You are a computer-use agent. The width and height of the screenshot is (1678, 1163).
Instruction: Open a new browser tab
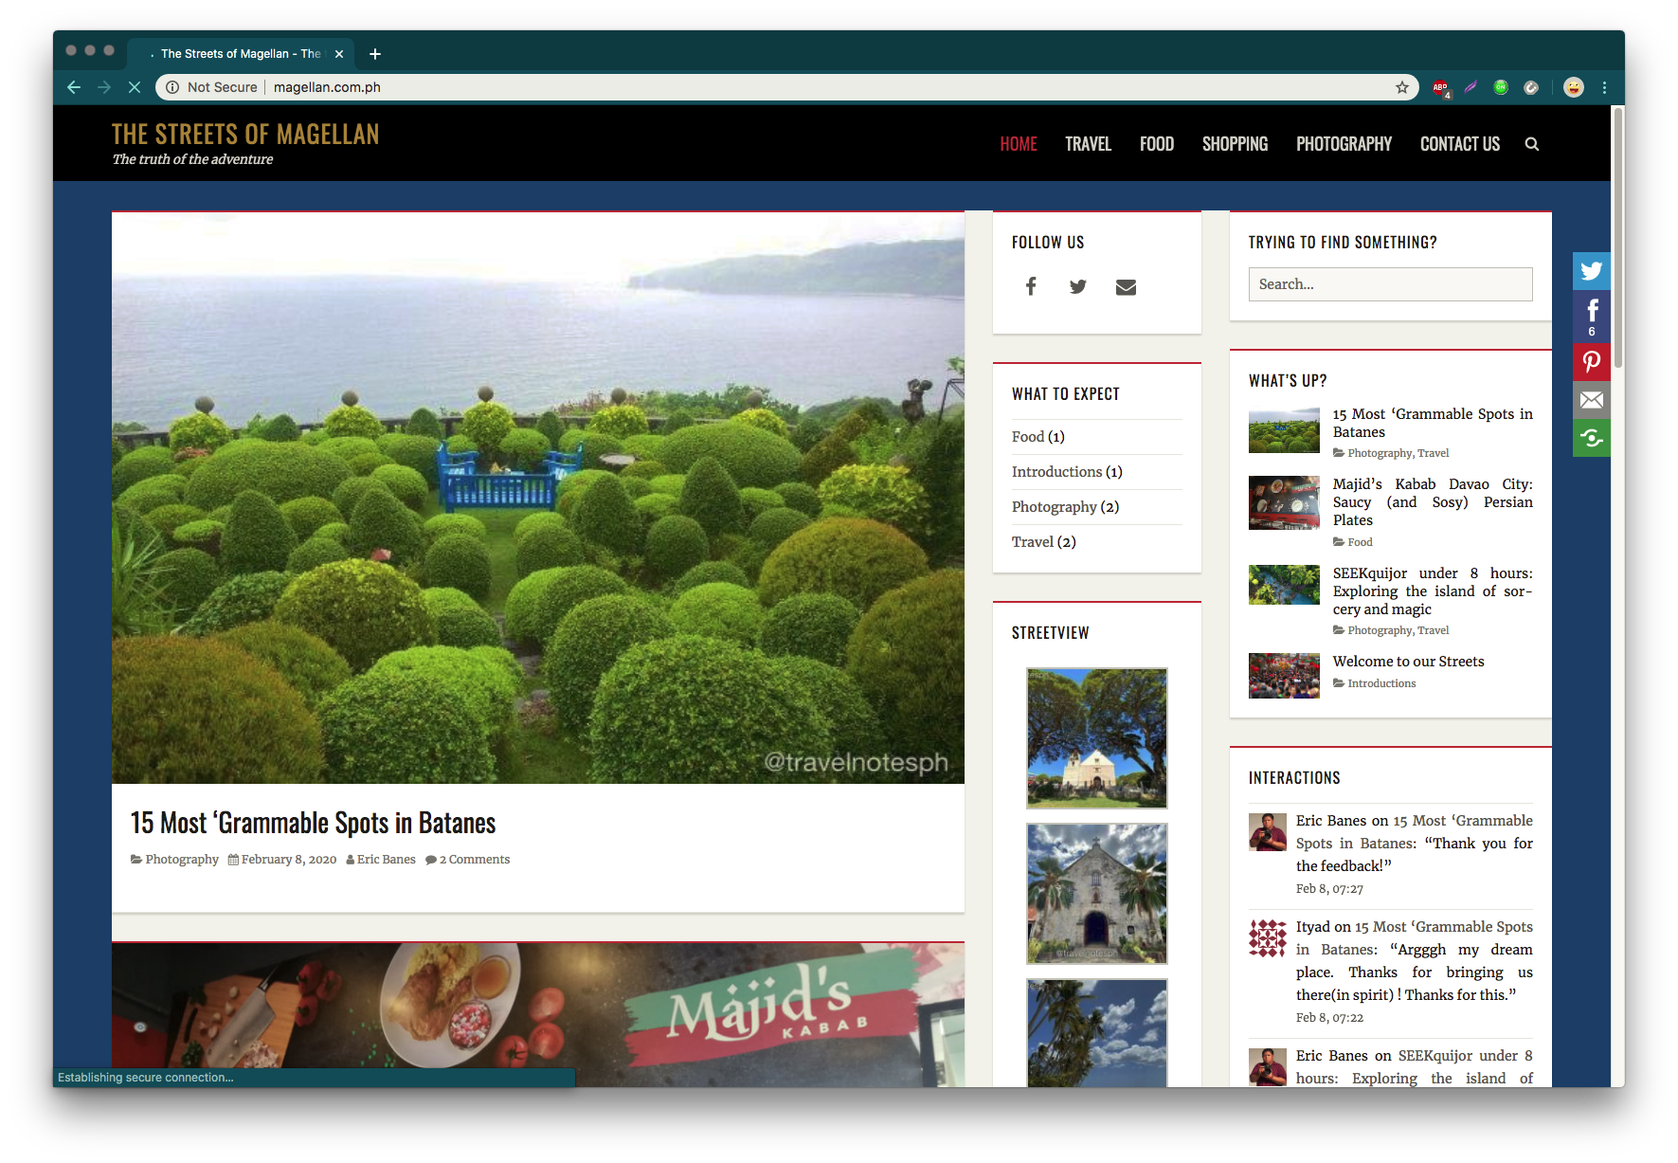click(x=375, y=54)
